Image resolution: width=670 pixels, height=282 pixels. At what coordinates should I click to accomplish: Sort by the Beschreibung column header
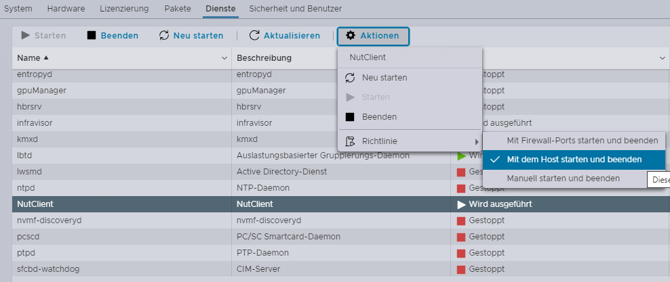click(264, 58)
